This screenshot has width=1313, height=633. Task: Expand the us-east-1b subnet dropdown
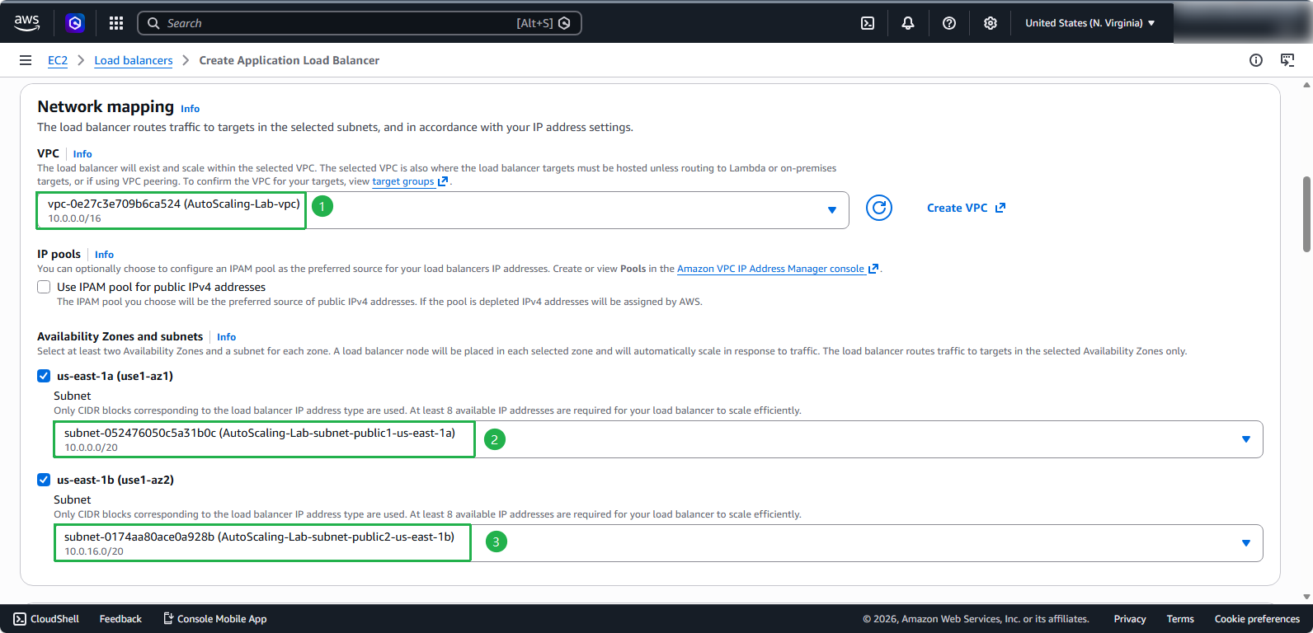coord(658,543)
